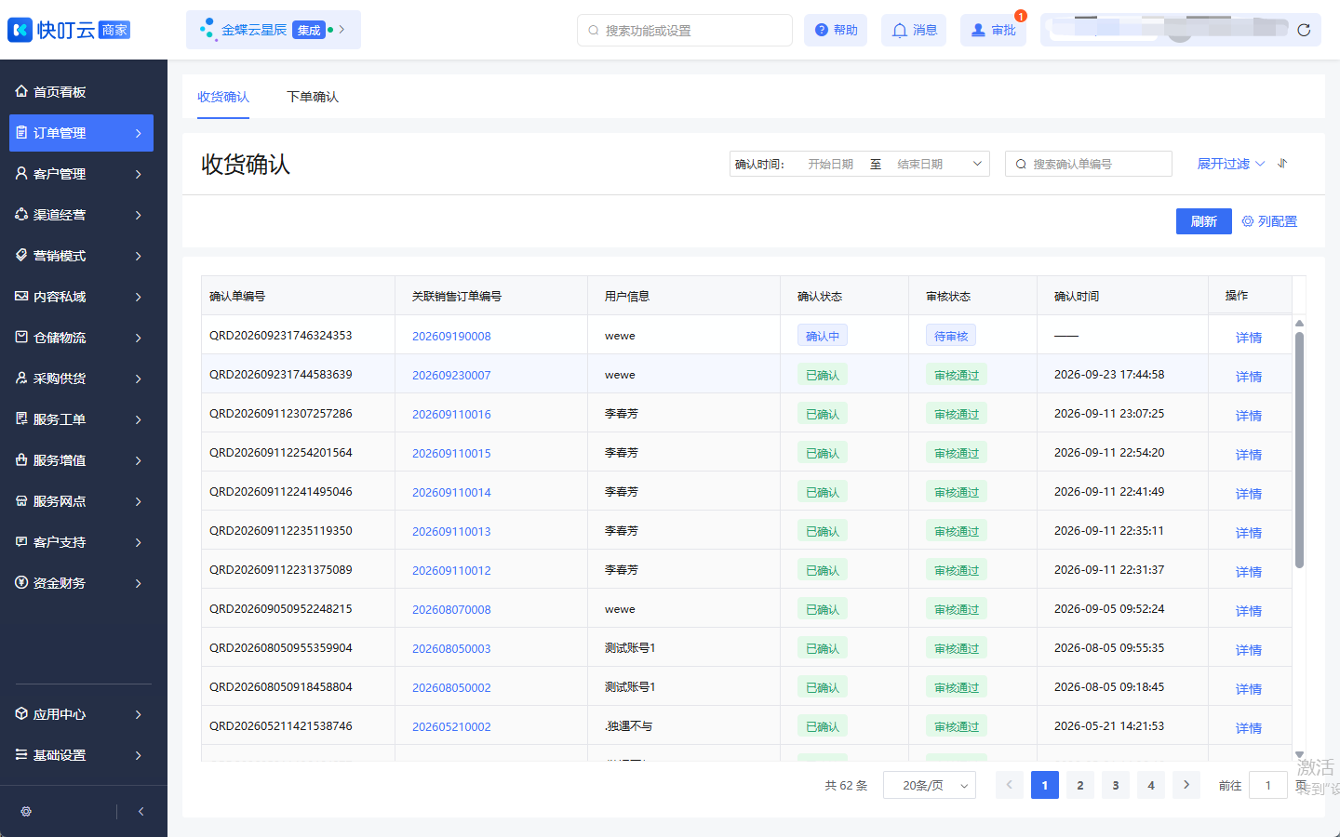Click the 快叮云 logo icon
The height and width of the screenshot is (837, 1340).
[20, 30]
